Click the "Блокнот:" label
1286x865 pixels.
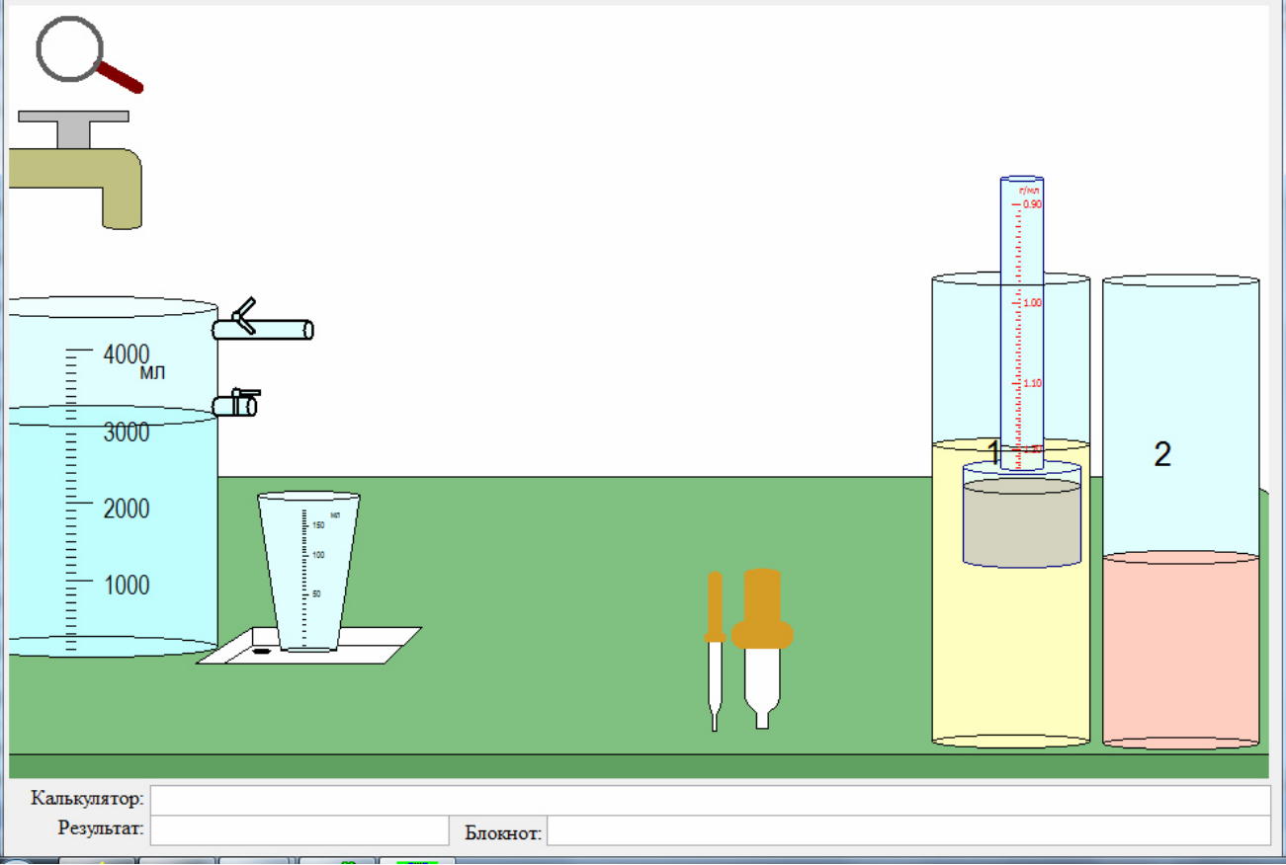click(x=503, y=832)
